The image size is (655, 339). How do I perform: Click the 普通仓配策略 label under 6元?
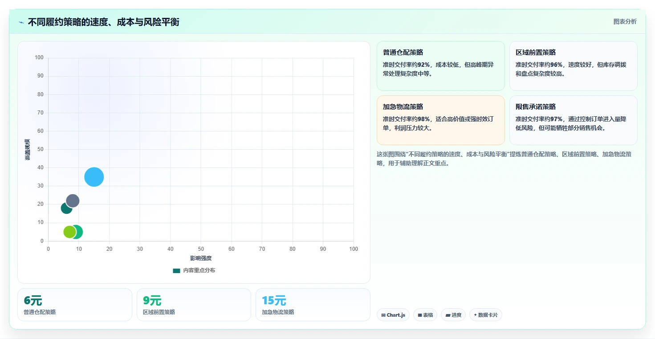(40, 312)
